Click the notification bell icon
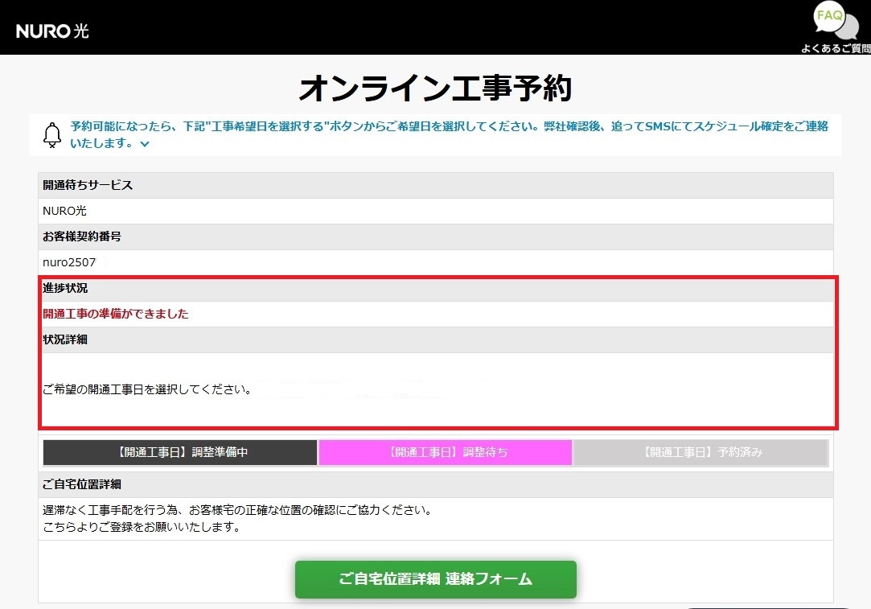The width and height of the screenshot is (871, 609). tap(52, 134)
